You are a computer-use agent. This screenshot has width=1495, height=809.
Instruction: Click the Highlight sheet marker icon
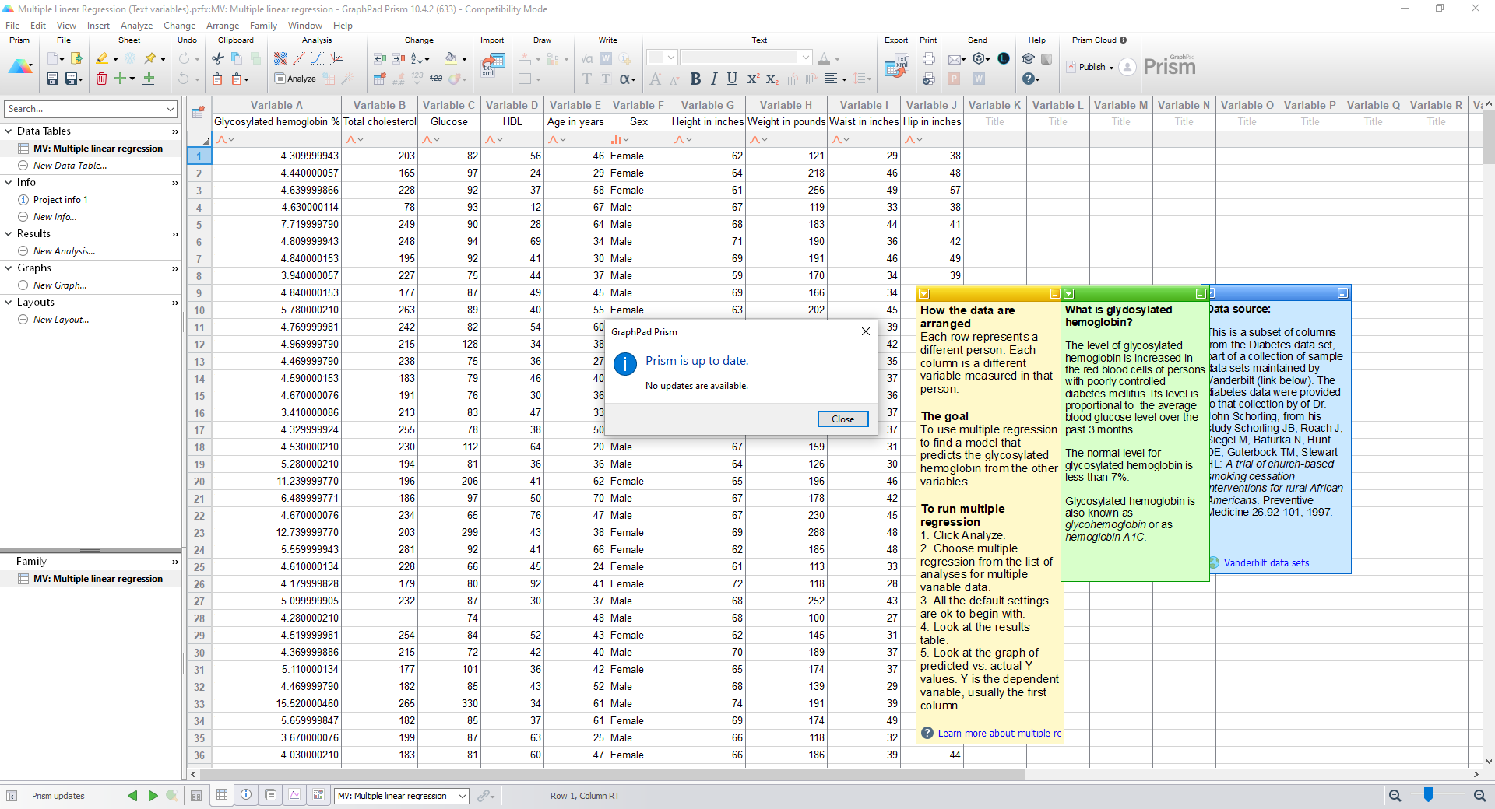coord(102,58)
